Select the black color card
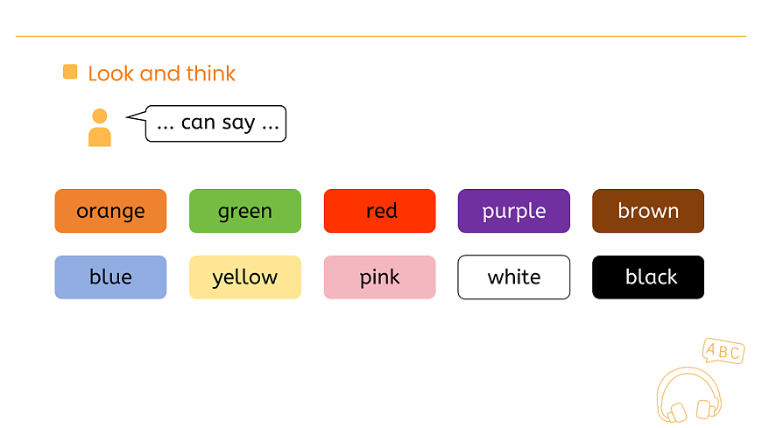This screenshot has height=428, width=762. 648,277
